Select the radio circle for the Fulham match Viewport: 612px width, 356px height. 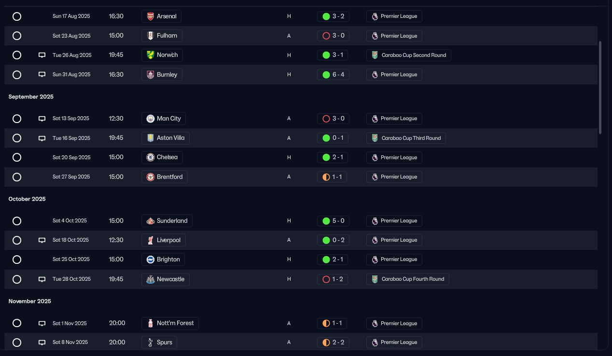pyautogui.click(x=17, y=36)
